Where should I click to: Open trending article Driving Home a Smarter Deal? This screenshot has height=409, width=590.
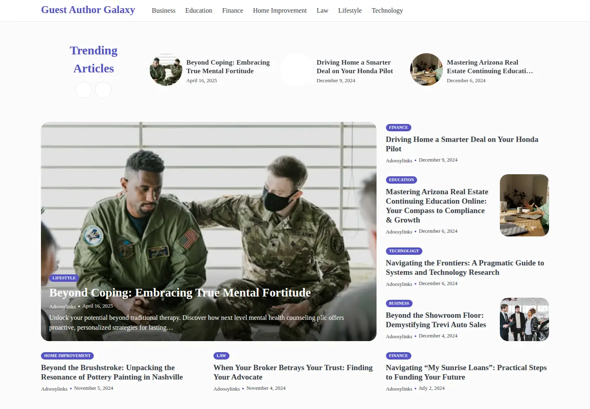[x=355, y=67]
